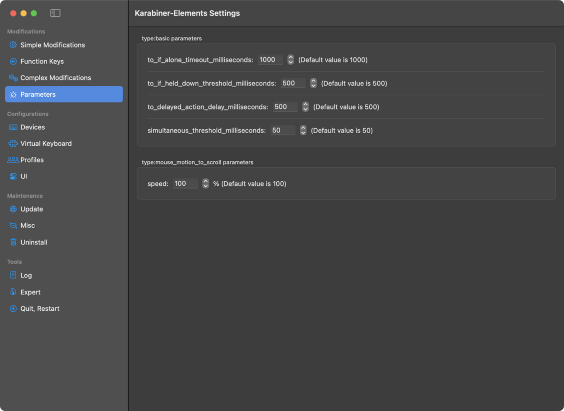
Task: Click the "Modifications" sidebar heading
Action: point(26,31)
